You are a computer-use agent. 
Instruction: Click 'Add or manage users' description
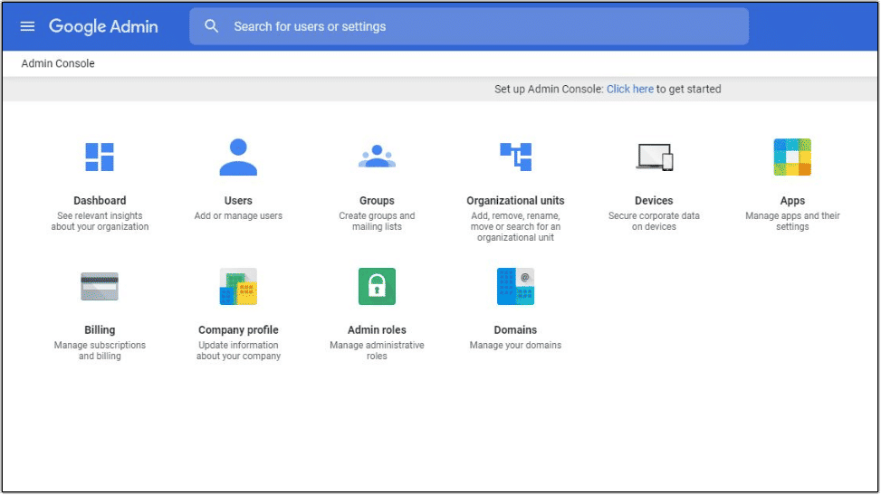(238, 215)
